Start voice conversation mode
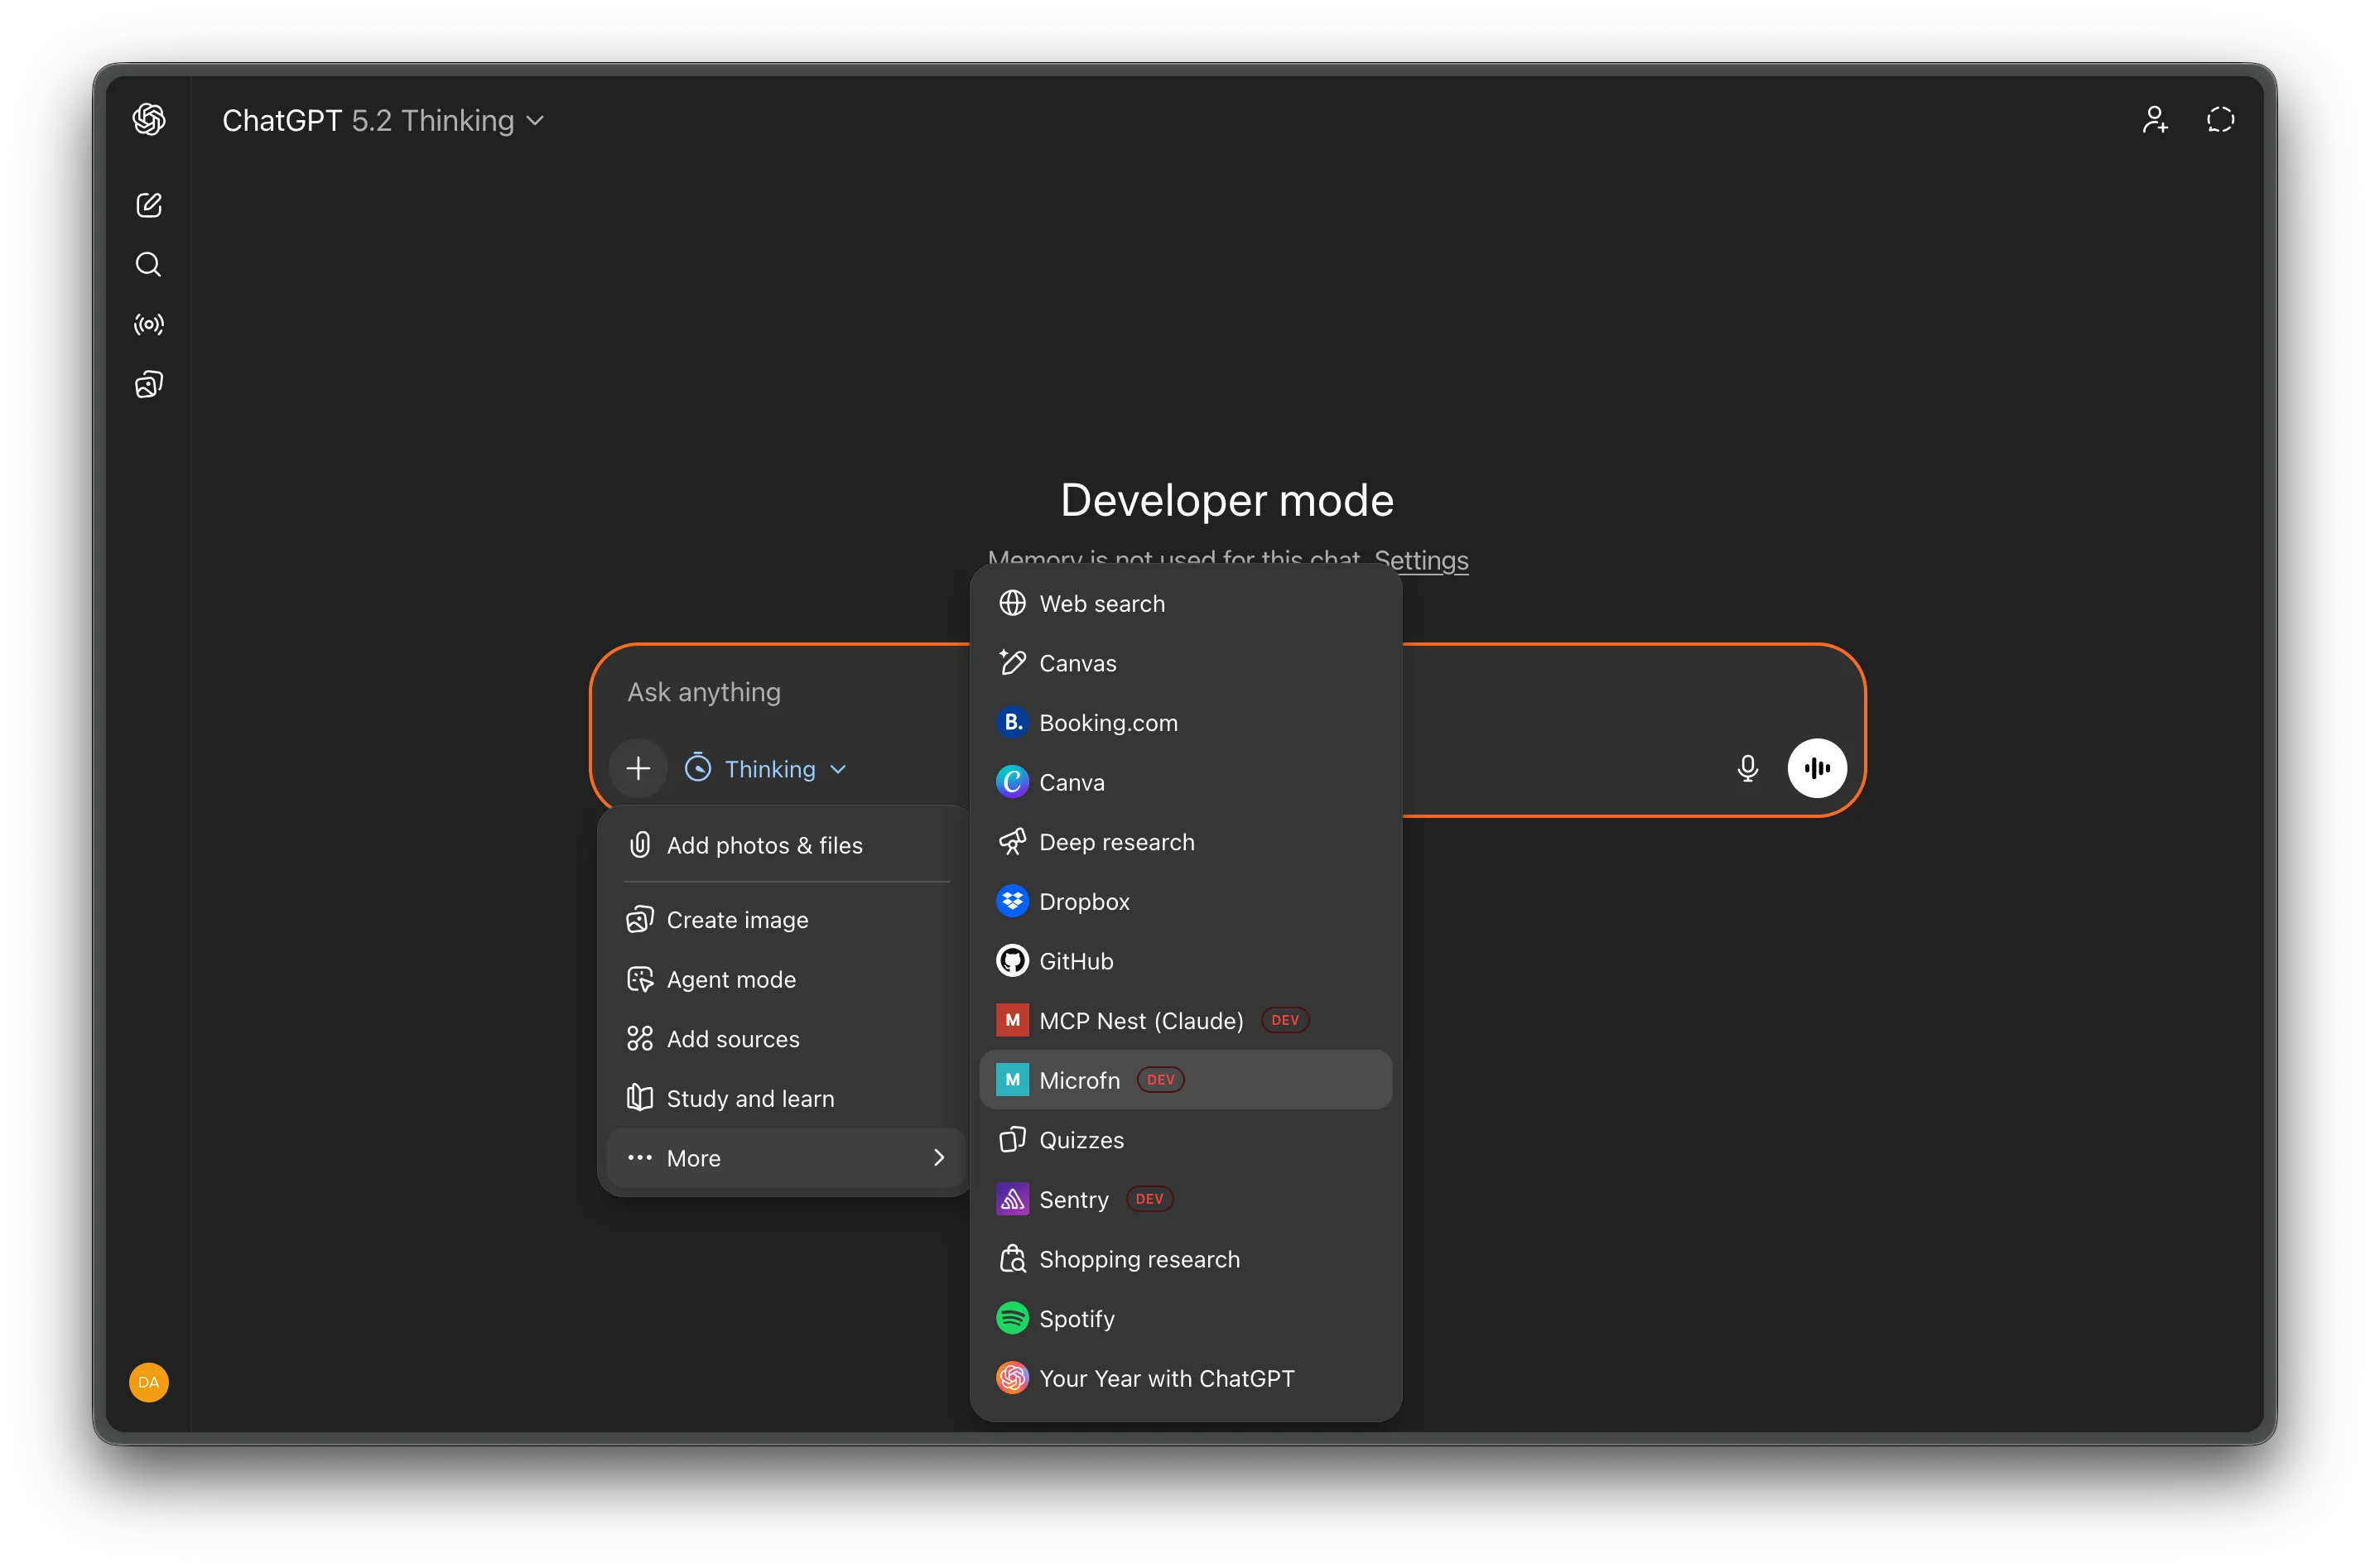 (x=1817, y=768)
